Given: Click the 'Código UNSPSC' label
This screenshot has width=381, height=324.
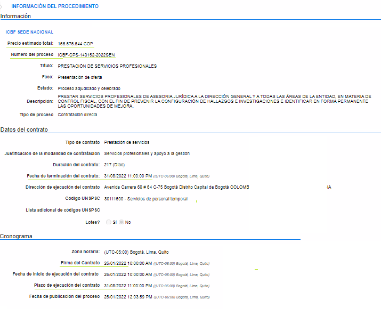Looking at the screenshot, I should (83, 198).
